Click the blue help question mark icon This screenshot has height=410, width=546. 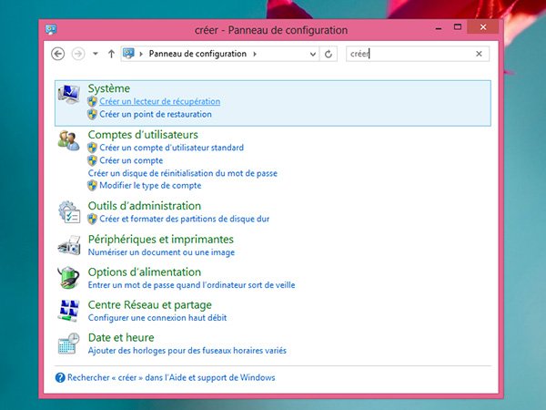(x=60, y=377)
